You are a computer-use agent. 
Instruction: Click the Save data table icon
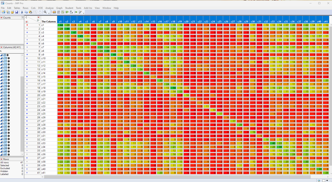click(17, 12)
